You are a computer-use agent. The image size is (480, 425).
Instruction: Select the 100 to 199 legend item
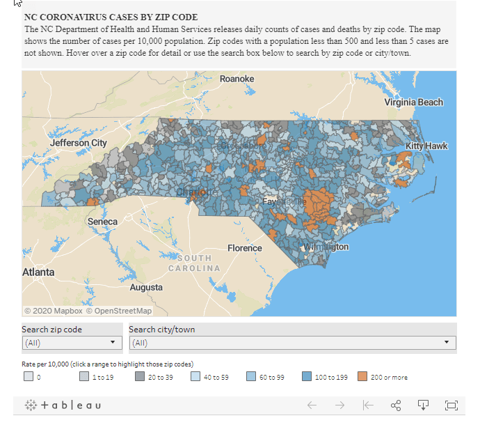[307, 377]
